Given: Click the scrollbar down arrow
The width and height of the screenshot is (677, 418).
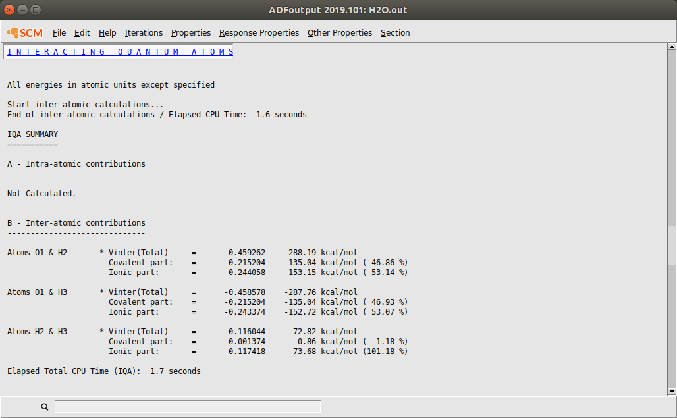Looking at the screenshot, I should pyautogui.click(x=672, y=392).
